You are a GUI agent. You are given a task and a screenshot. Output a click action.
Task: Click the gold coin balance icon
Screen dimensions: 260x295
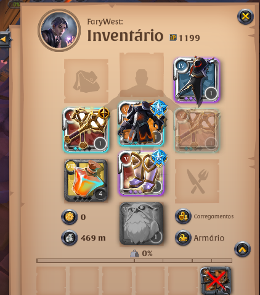pyautogui.click(x=70, y=216)
